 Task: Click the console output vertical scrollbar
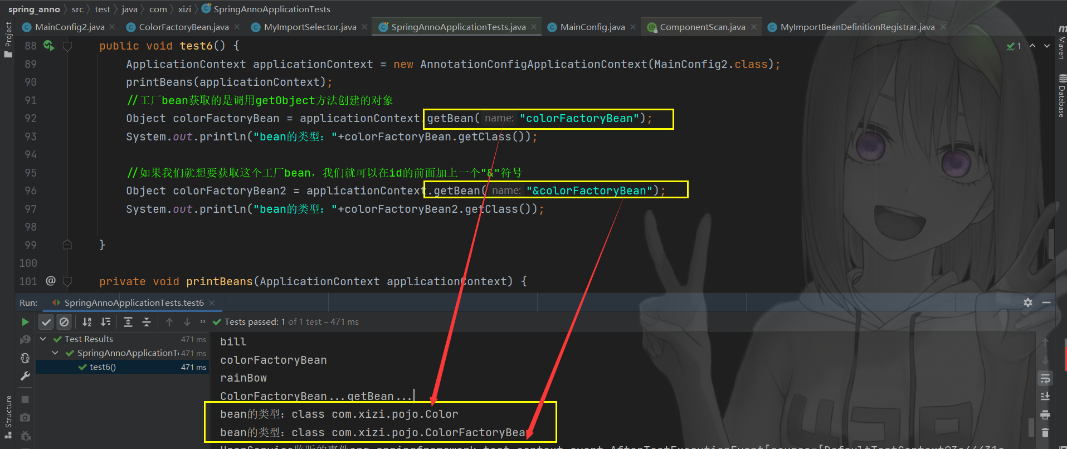pyautogui.click(x=1031, y=428)
